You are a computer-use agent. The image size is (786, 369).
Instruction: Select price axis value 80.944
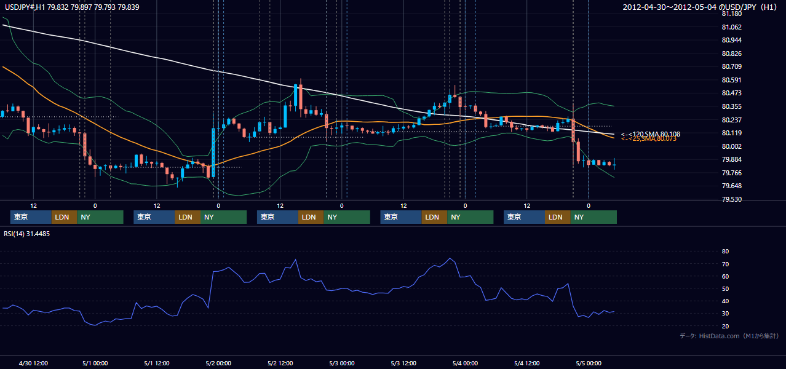tap(731, 40)
